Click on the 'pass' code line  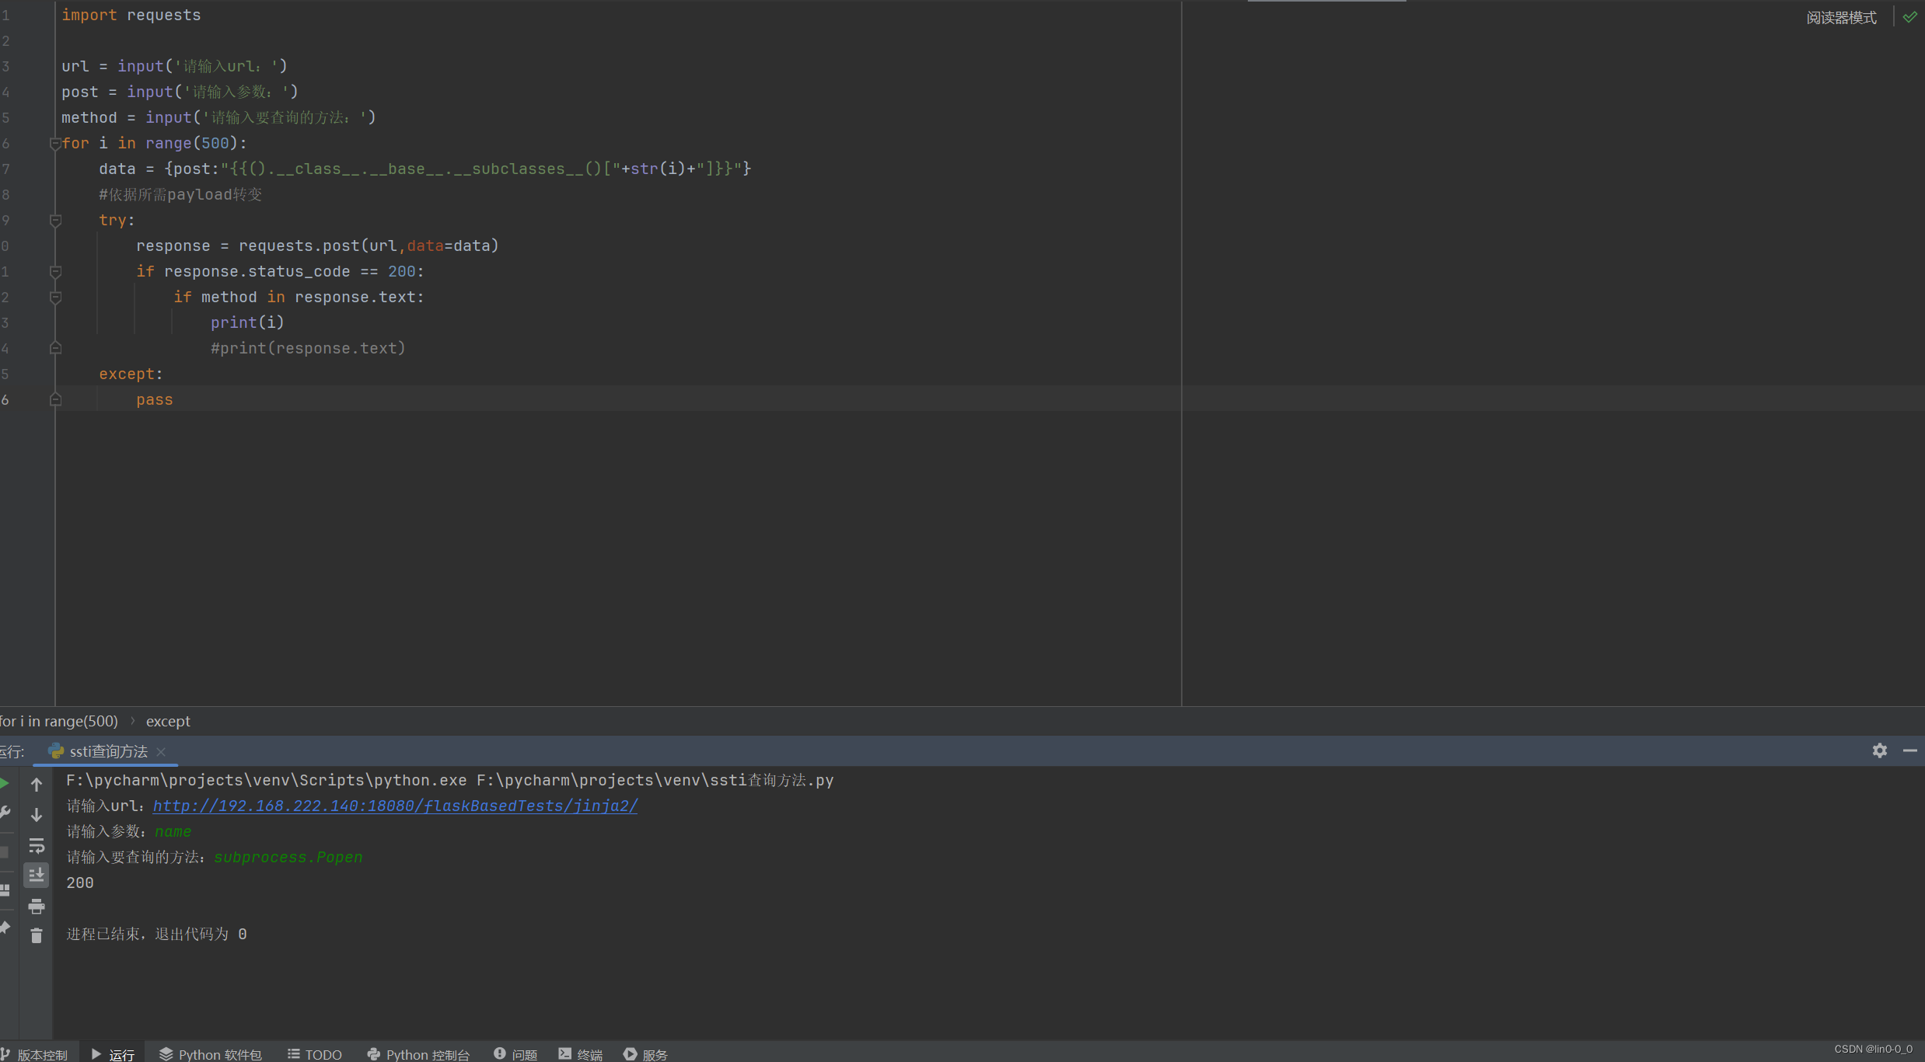155,399
